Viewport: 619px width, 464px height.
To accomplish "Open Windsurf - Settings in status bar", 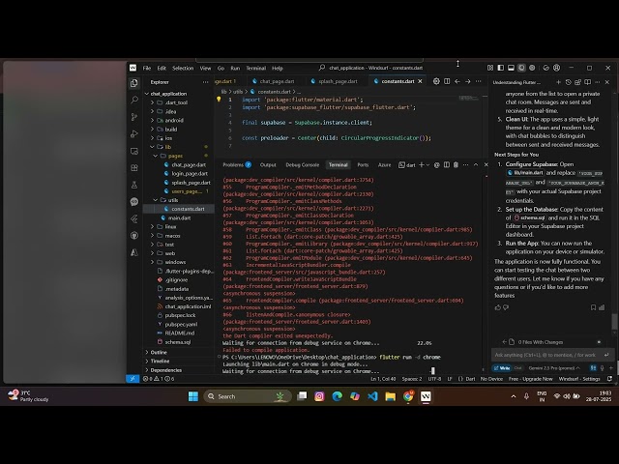I will (579, 379).
